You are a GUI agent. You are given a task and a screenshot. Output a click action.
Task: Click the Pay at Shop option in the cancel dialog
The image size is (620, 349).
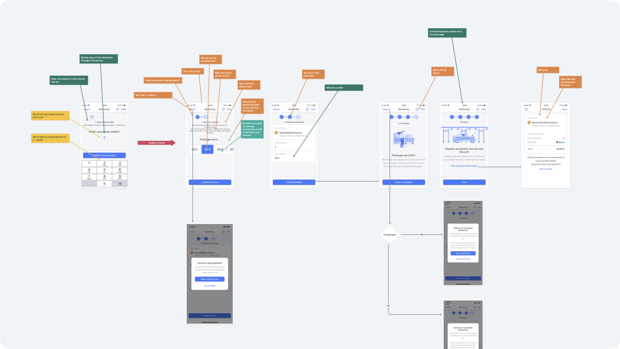[210, 286]
